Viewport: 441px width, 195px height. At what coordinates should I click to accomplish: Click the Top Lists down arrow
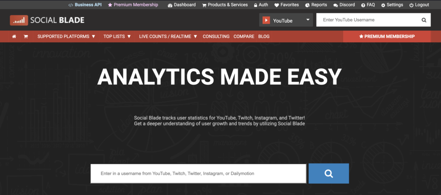coord(129,37)
